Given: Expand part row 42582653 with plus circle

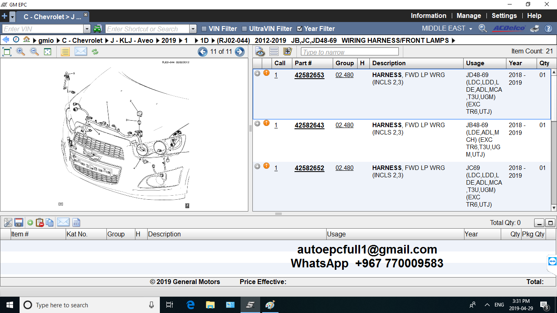Looking at the screenshot, I should click(257, 73).
